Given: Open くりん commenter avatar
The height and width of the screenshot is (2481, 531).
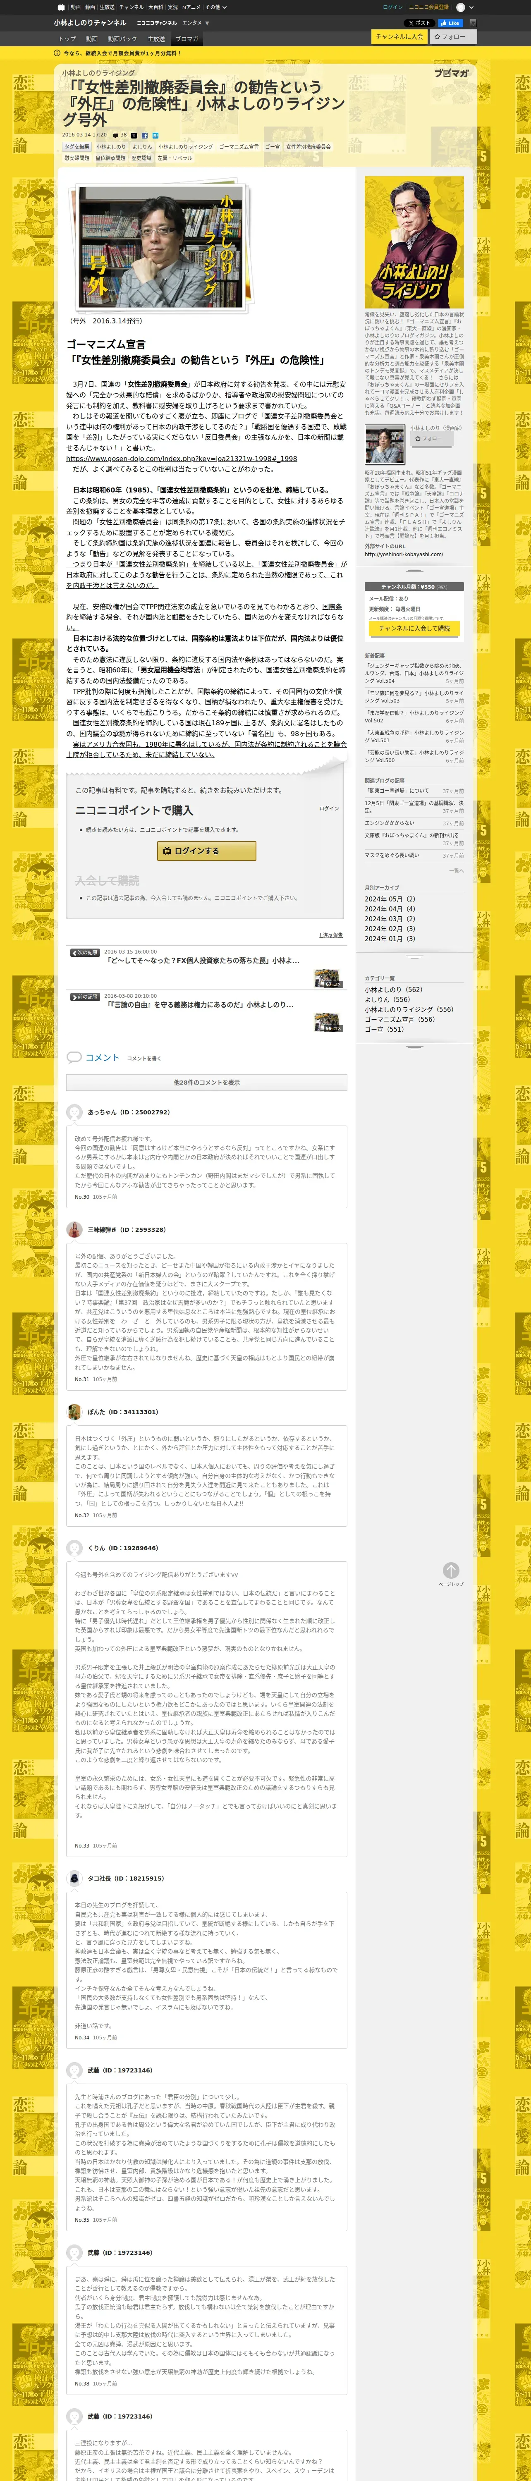Looking at the screenshot, I should (x=74, y=1548).
